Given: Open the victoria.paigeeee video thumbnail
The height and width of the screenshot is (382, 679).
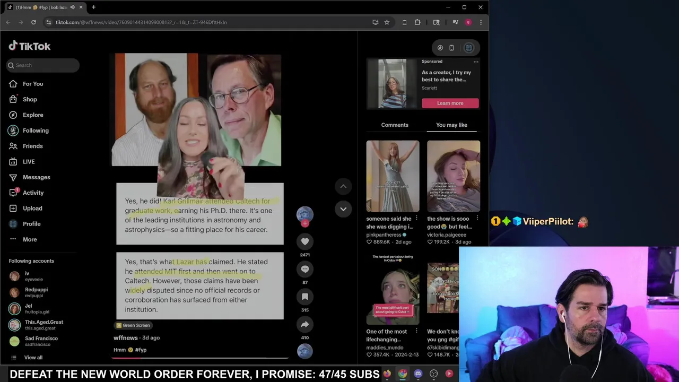Looking at the screenshot, I should point(454,176).
